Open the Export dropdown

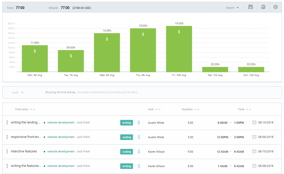(x=232, y=7)
